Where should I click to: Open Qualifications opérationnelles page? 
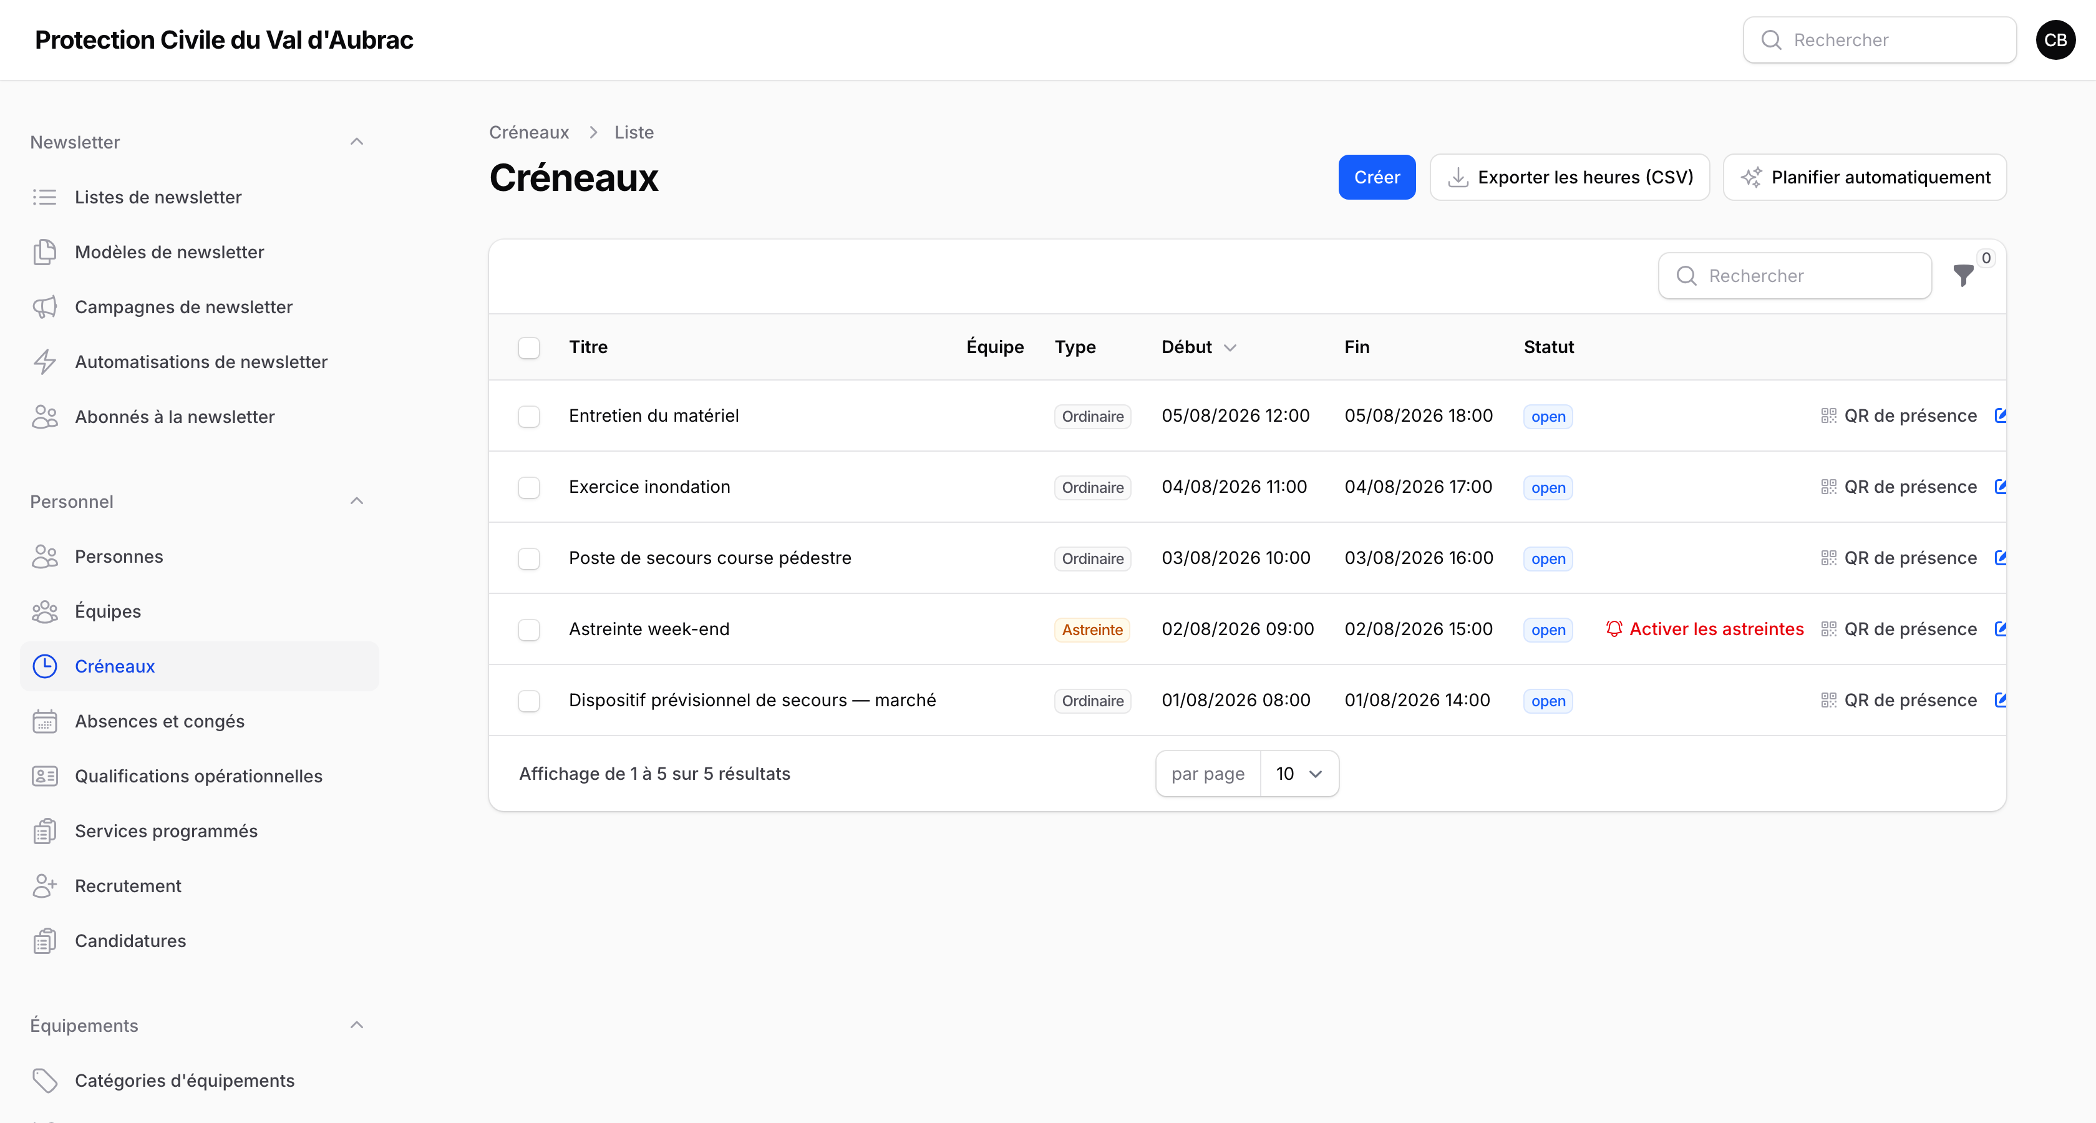click(x=200, y=776)
